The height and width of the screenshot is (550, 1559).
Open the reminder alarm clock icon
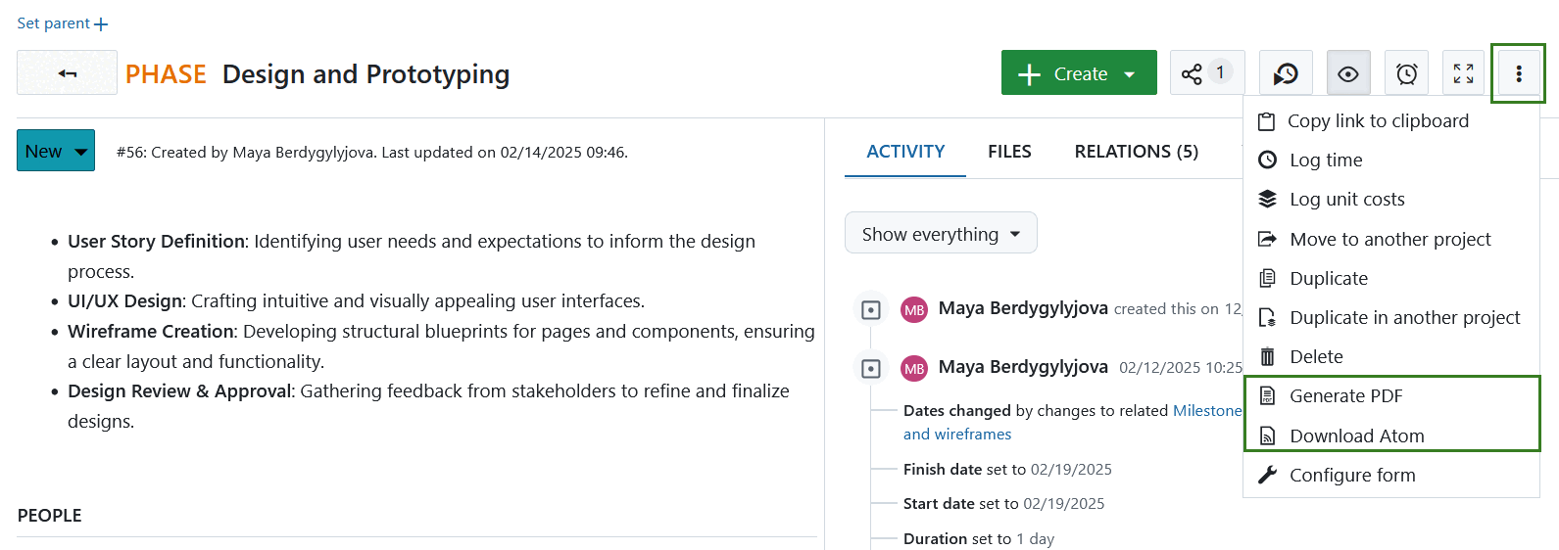(x=1406, y=73)
